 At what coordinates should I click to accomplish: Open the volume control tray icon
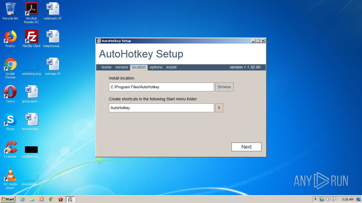click(x=328, y=199)
